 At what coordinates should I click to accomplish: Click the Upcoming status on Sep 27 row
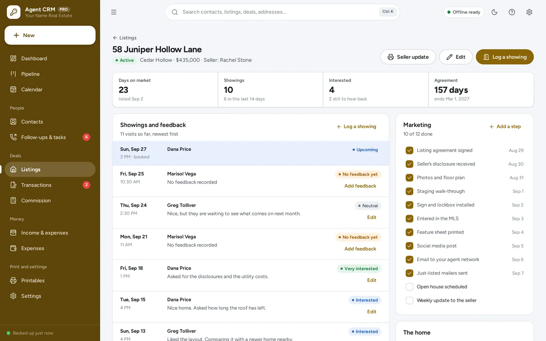[365, 150]
